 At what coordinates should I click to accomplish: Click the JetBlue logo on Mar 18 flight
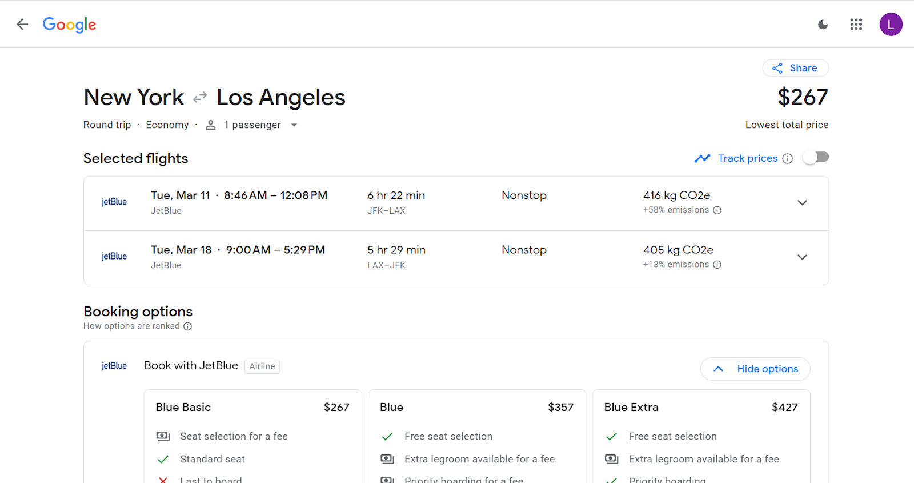coord(114,256)
